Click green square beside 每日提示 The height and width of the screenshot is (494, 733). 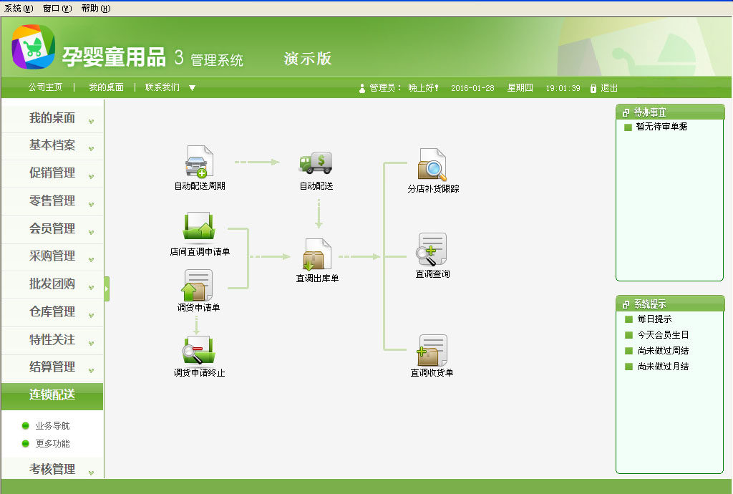[628, 319]
